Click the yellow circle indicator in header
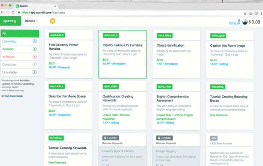 point(53,21)
